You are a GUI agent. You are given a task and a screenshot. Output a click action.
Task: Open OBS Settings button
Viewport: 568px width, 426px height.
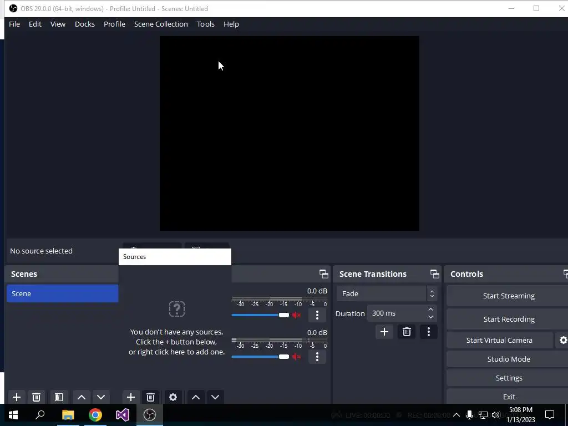pos(508,378)
